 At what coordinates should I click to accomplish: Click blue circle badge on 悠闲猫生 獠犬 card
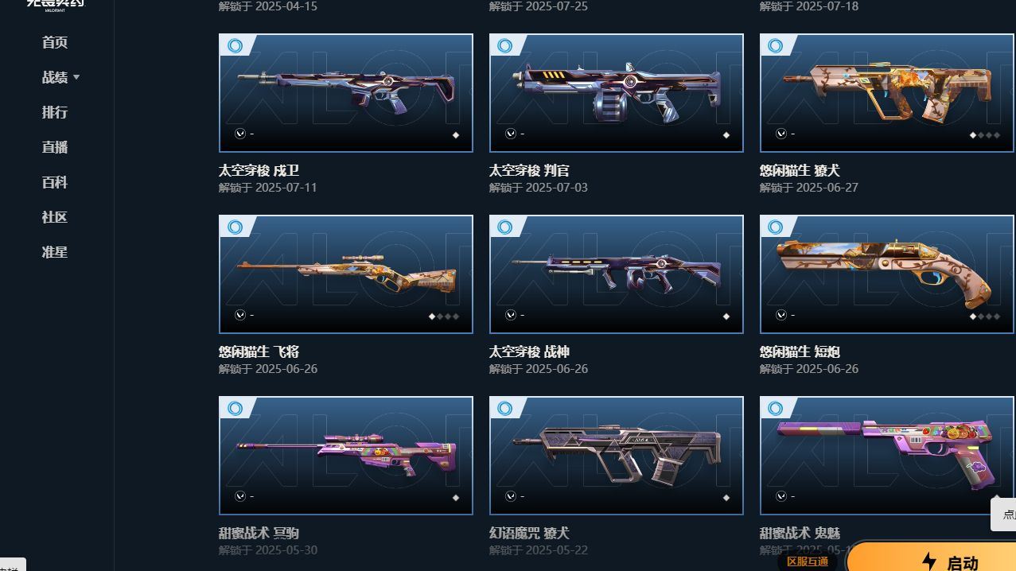776,46
